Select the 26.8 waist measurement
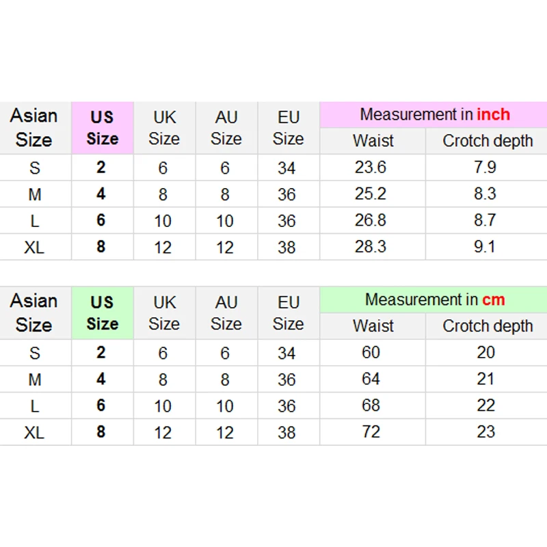 click(x=371, y=220)
